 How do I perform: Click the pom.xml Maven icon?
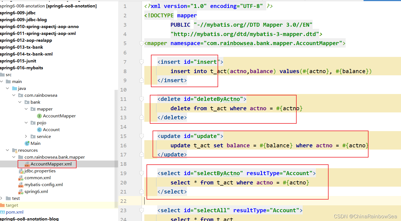point(2,212)
